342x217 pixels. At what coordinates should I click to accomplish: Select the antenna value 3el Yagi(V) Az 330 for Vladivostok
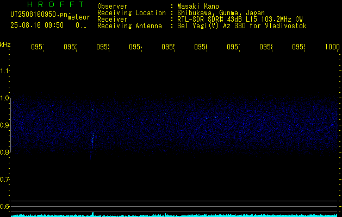tap(242, 26)
